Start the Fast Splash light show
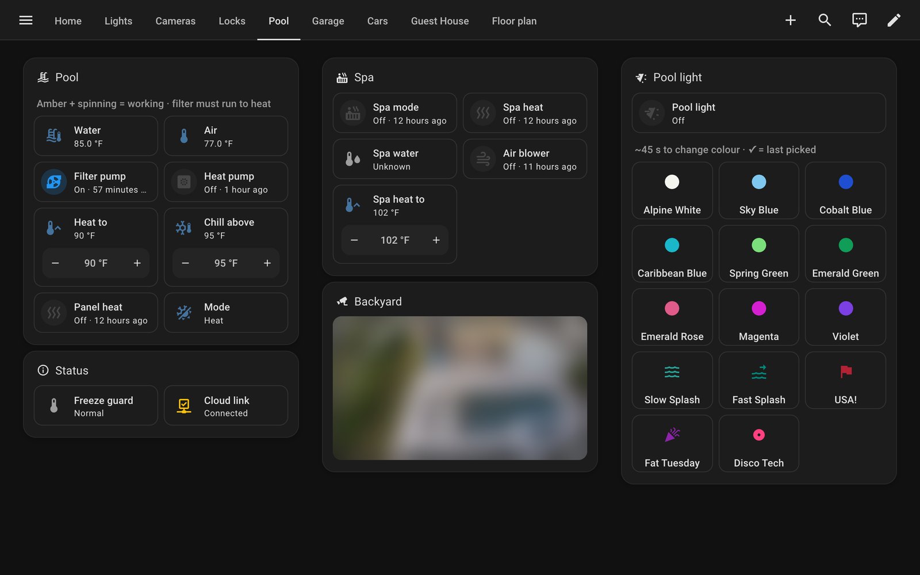Screen dimensions: 920x575 click(x=759, y=381)
